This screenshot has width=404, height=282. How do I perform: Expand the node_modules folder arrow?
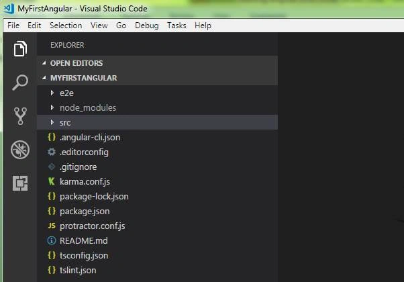(x=52, y=107)
